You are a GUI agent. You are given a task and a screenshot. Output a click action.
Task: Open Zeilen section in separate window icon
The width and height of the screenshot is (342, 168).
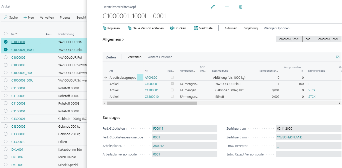pos(337,57)
